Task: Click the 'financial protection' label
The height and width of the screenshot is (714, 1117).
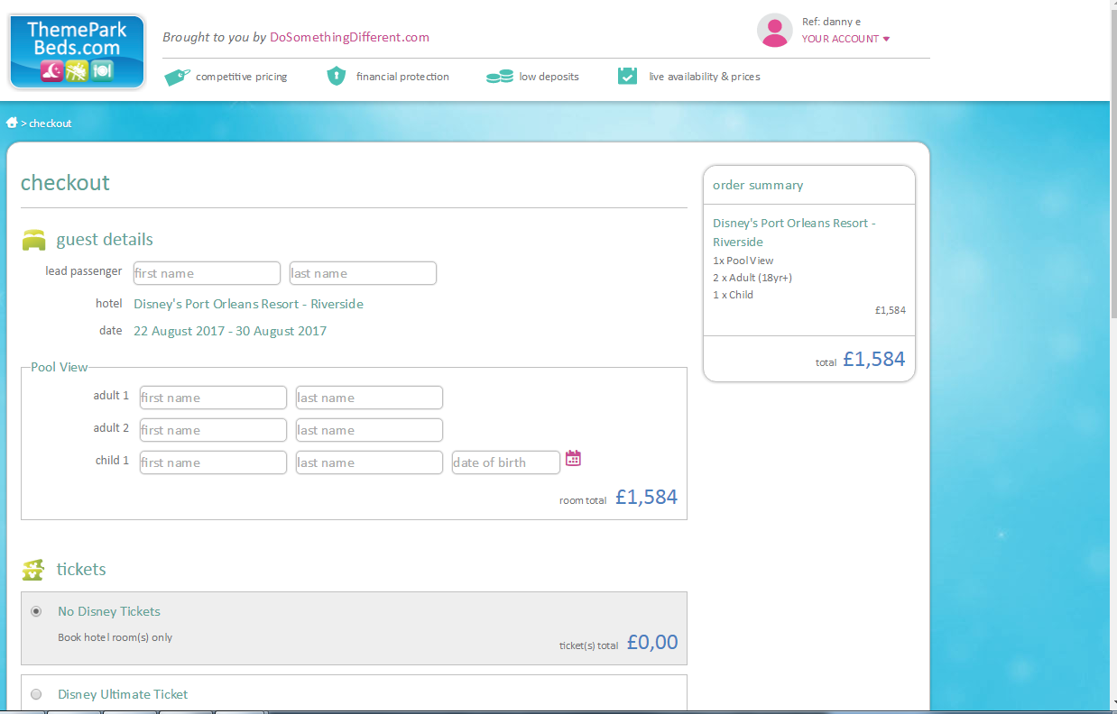Action: [x=402, y=77]
